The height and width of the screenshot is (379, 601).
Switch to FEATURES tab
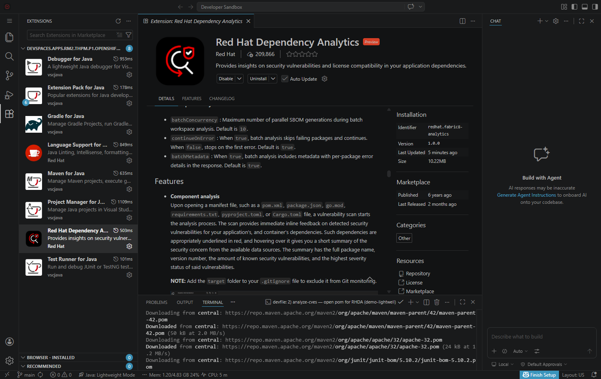point(192,99)
